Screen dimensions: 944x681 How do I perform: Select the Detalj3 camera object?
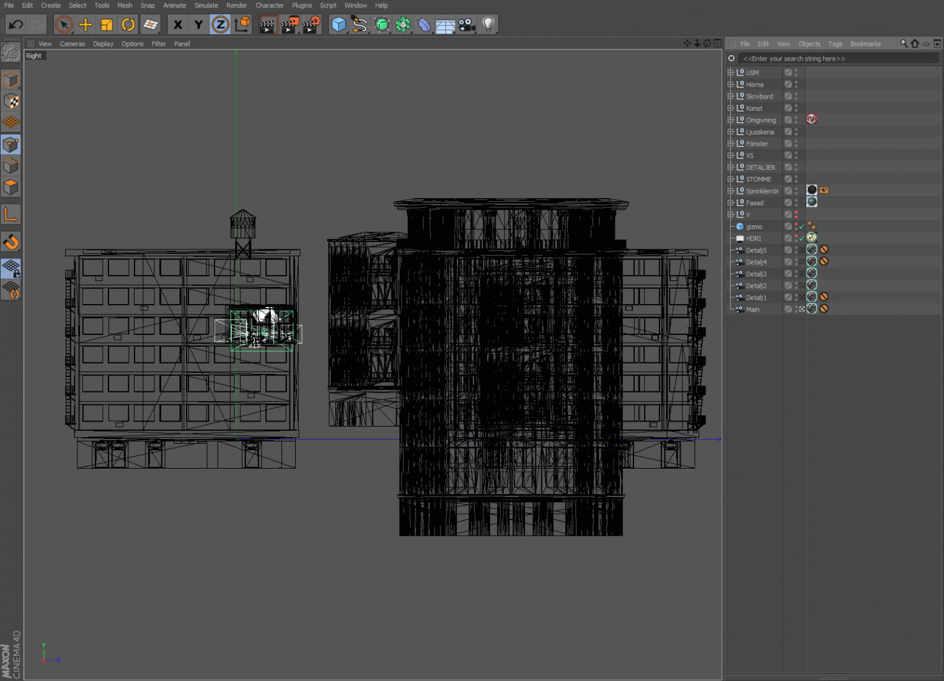click(756, 274)
